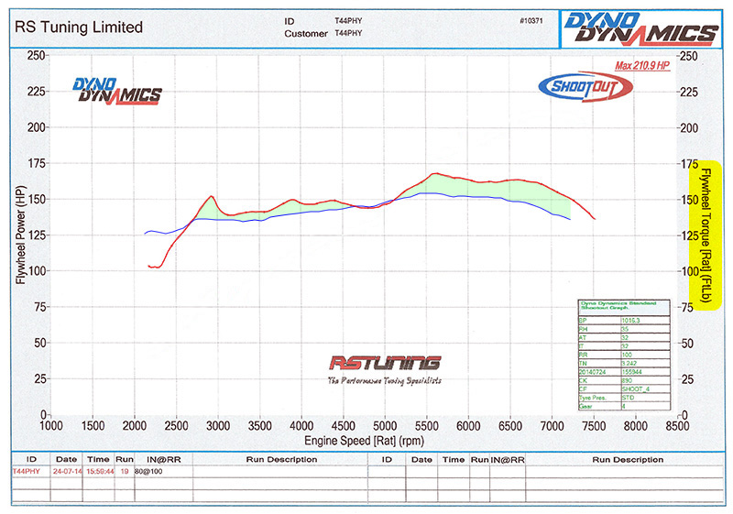Viewport: 733px width, 514px height.
Task: Click the red power curve peak near 5500 rpm
Action: coord(435,173)
